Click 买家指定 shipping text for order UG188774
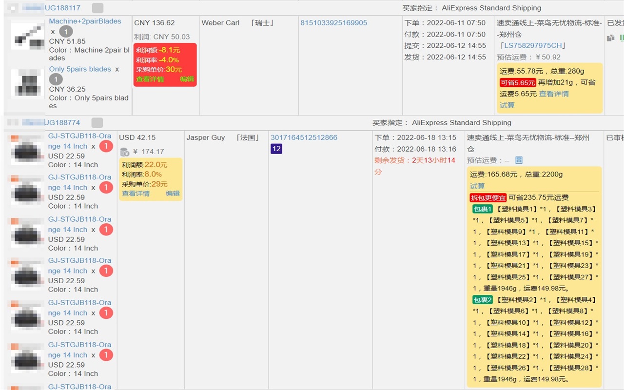624x390 pixels. [442, 123]
